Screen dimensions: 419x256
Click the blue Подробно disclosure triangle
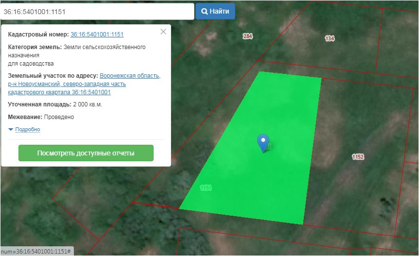(x=11, y=130)
